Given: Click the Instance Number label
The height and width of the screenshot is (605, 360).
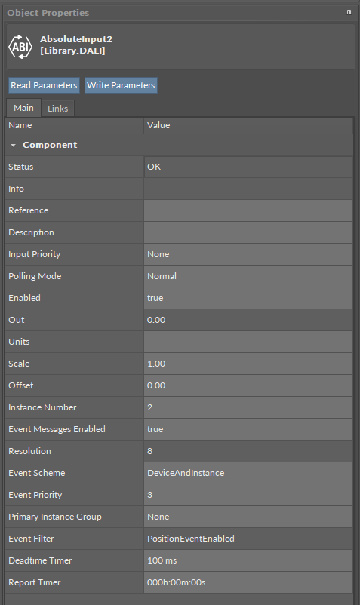Looking at the screenshot, I should 42,407.
